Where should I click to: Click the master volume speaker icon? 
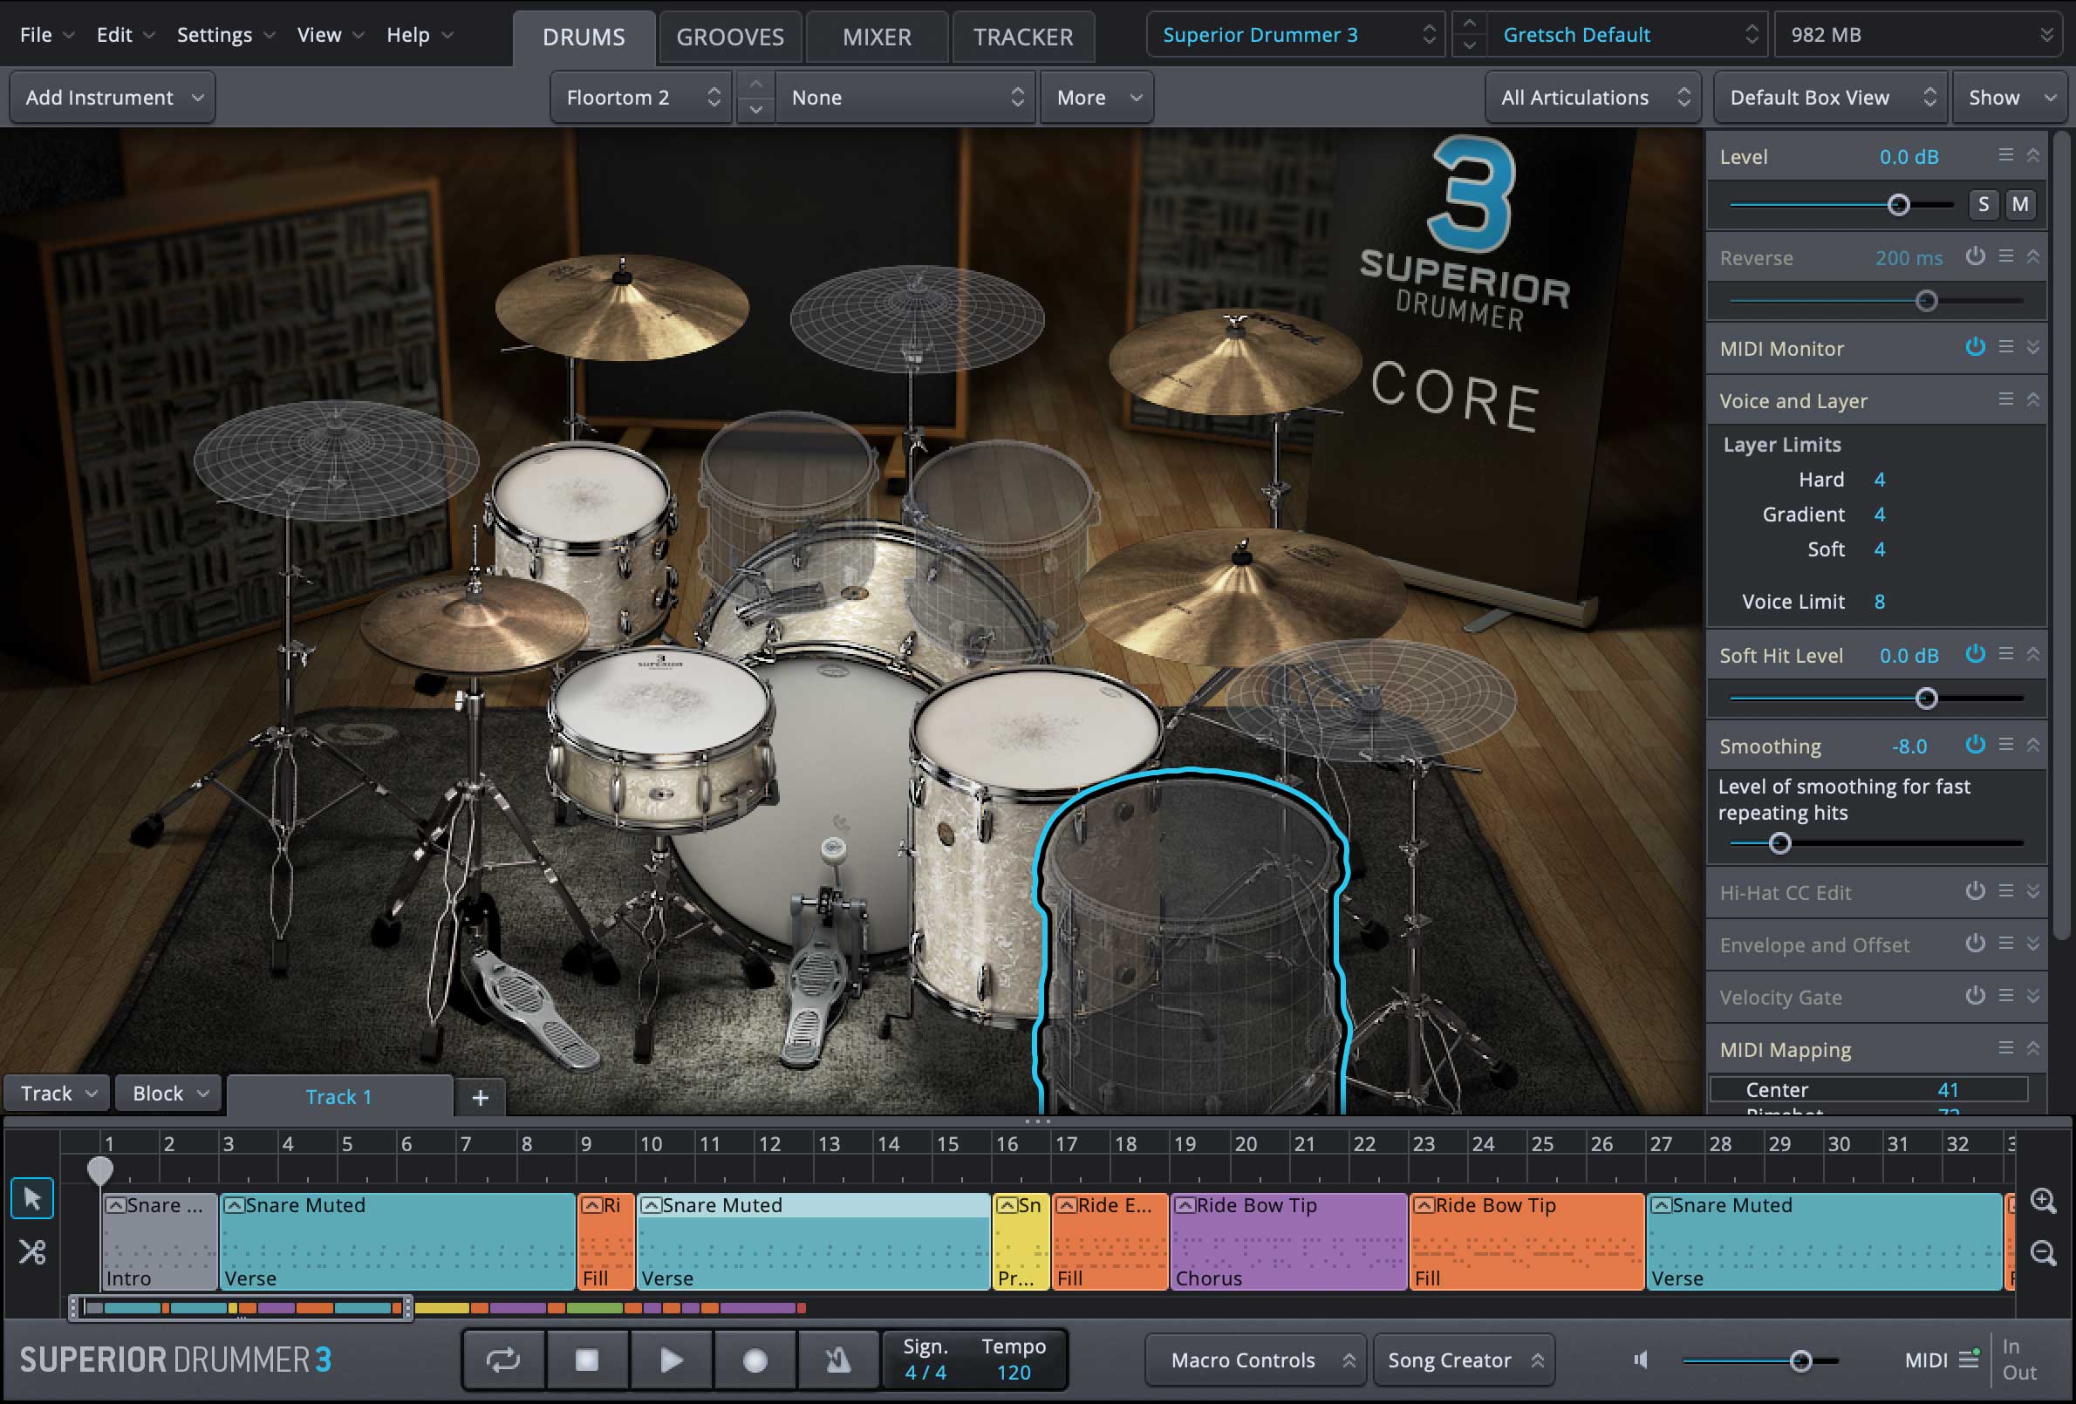click(x=1641, y=1360)
